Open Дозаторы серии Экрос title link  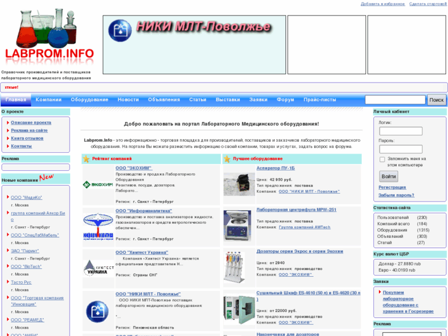point(299,252)
